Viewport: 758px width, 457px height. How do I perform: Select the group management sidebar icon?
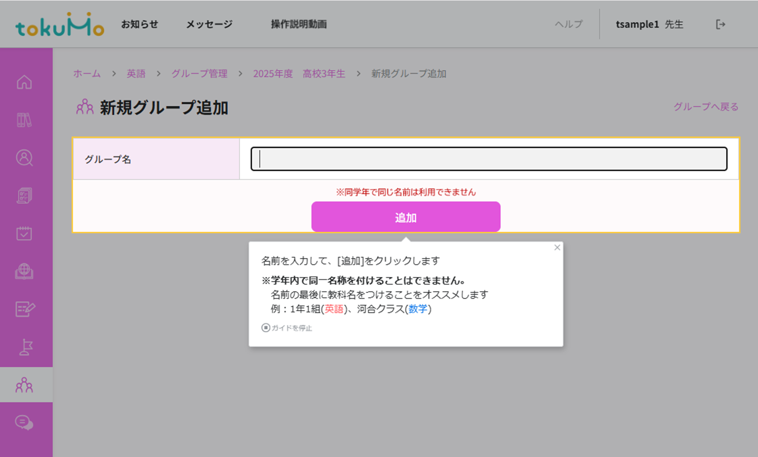(24, 385)
